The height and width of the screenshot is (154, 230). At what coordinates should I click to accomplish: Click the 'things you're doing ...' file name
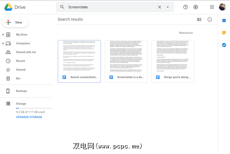click(177, 77)
